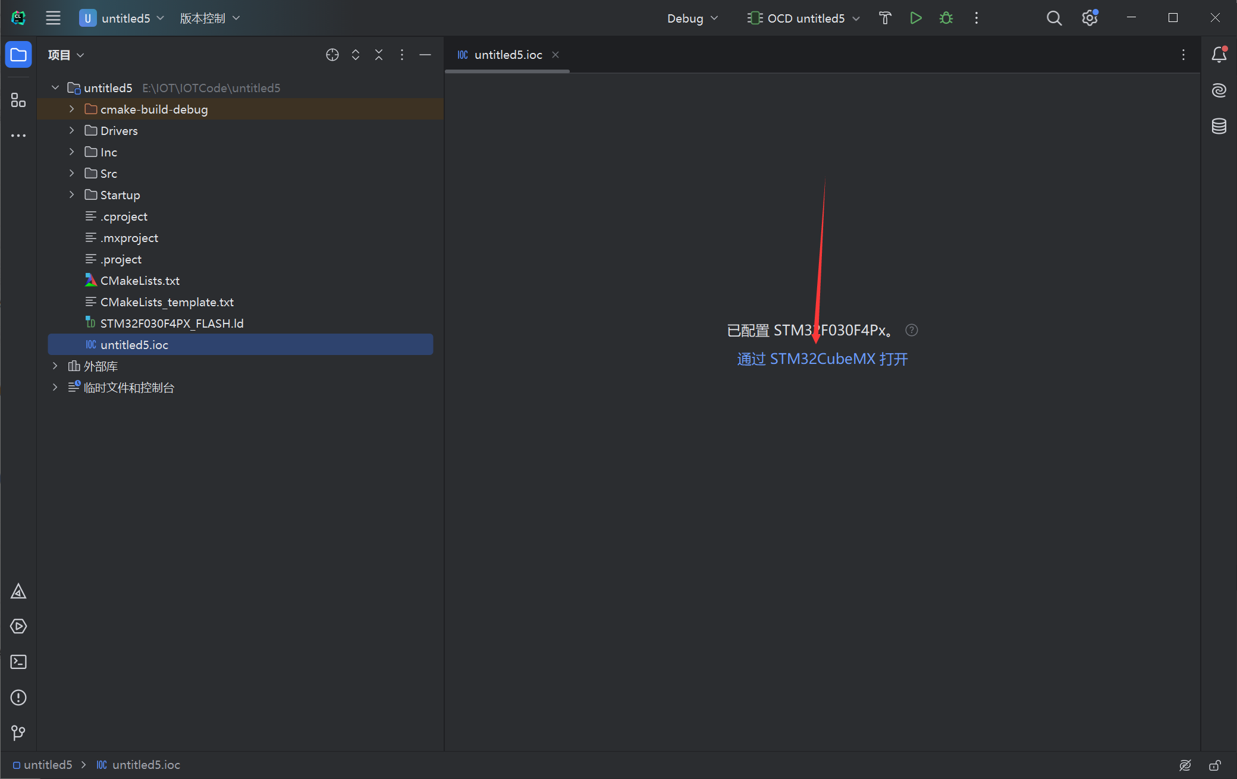1237x779 pixels.
Task: Open the Debug build profile dropdown
Action: click(x=692, y=18)
